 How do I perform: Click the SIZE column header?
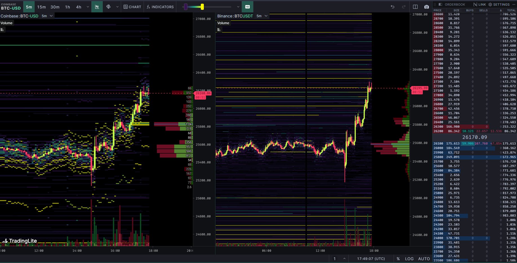(456, 10)
